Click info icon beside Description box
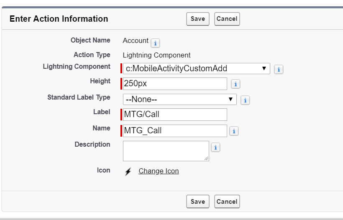The width and height of the screenshot is (343, 220). pos(215,147)
